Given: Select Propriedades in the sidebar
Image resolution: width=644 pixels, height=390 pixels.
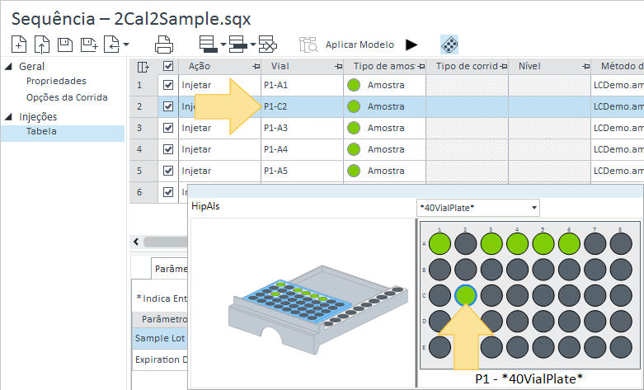Looking at the screenshot, I should pyautogui.click(x=56, y=81).
